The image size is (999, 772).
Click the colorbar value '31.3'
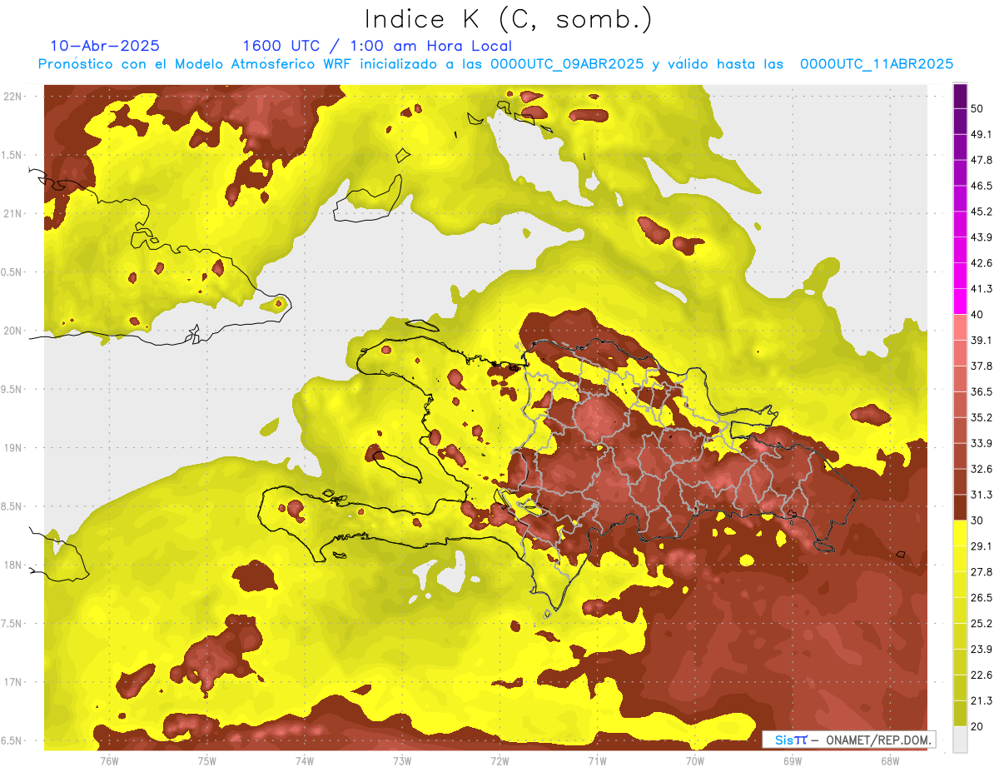point(982,495)
